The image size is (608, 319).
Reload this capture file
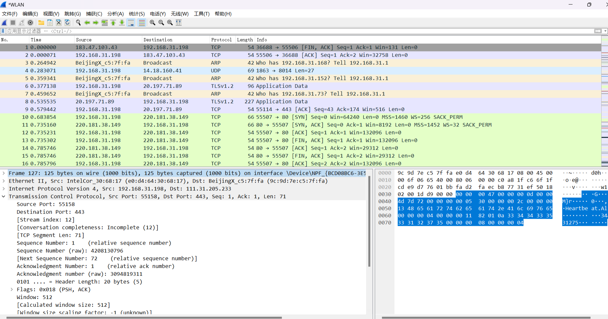pos(67,23)
